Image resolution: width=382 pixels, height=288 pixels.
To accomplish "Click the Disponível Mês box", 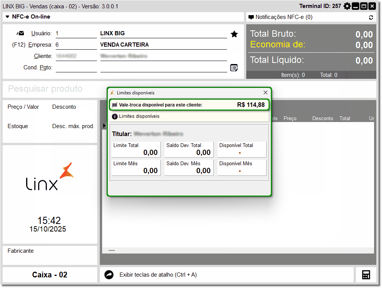I will point(242,167).
